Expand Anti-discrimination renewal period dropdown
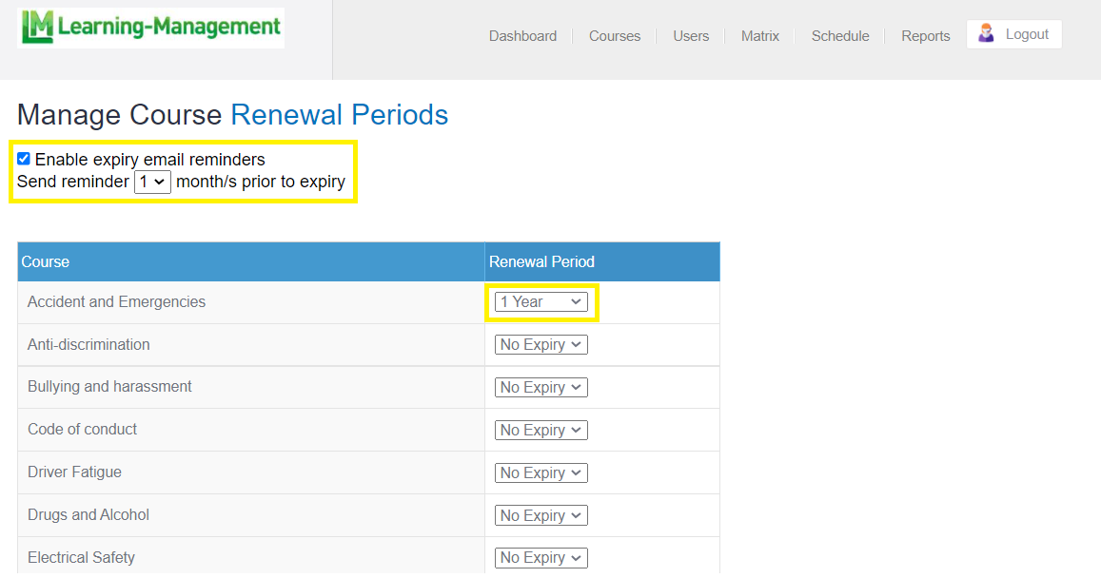This screenshot has height=578, width=1101. 541,345
